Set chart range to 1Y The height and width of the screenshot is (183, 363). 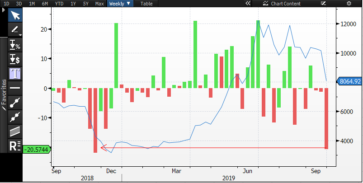coord(73,3)
